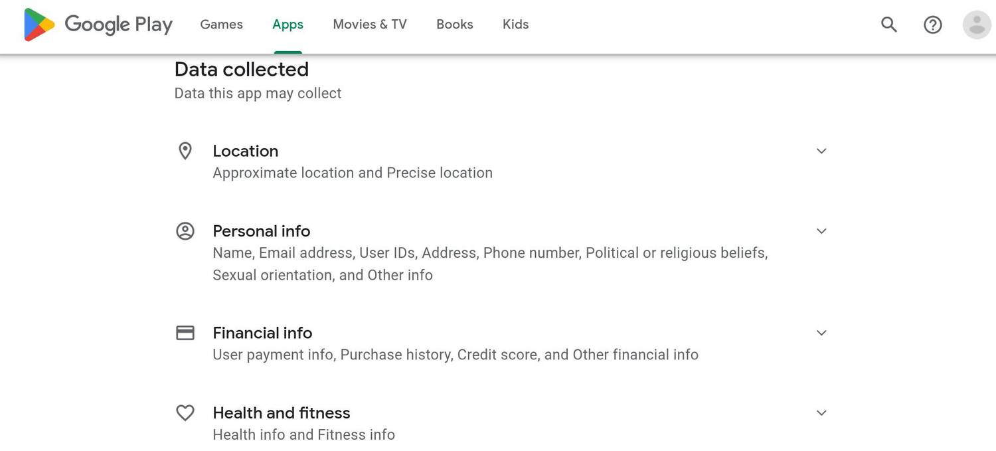This screenshot has width=996, height=451.
Task: Expand the Financial info chevron
Action: pos(821,333)
